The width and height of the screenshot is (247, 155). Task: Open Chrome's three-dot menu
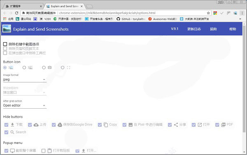pyautogui.click(x=242, y=13)
